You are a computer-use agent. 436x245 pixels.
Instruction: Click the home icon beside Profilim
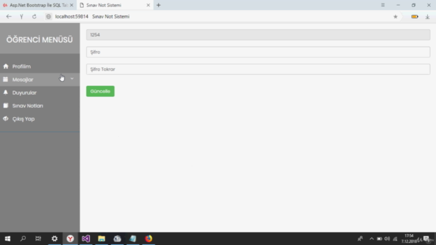coord(5,67)
